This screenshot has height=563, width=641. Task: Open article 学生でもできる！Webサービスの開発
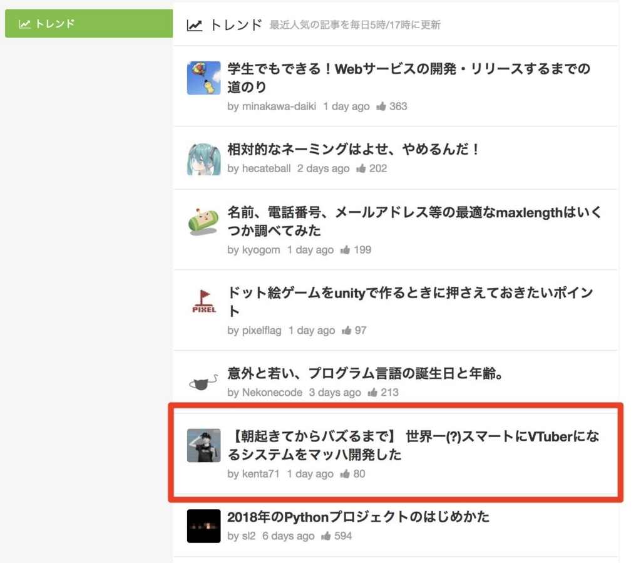tap(409, 78)
